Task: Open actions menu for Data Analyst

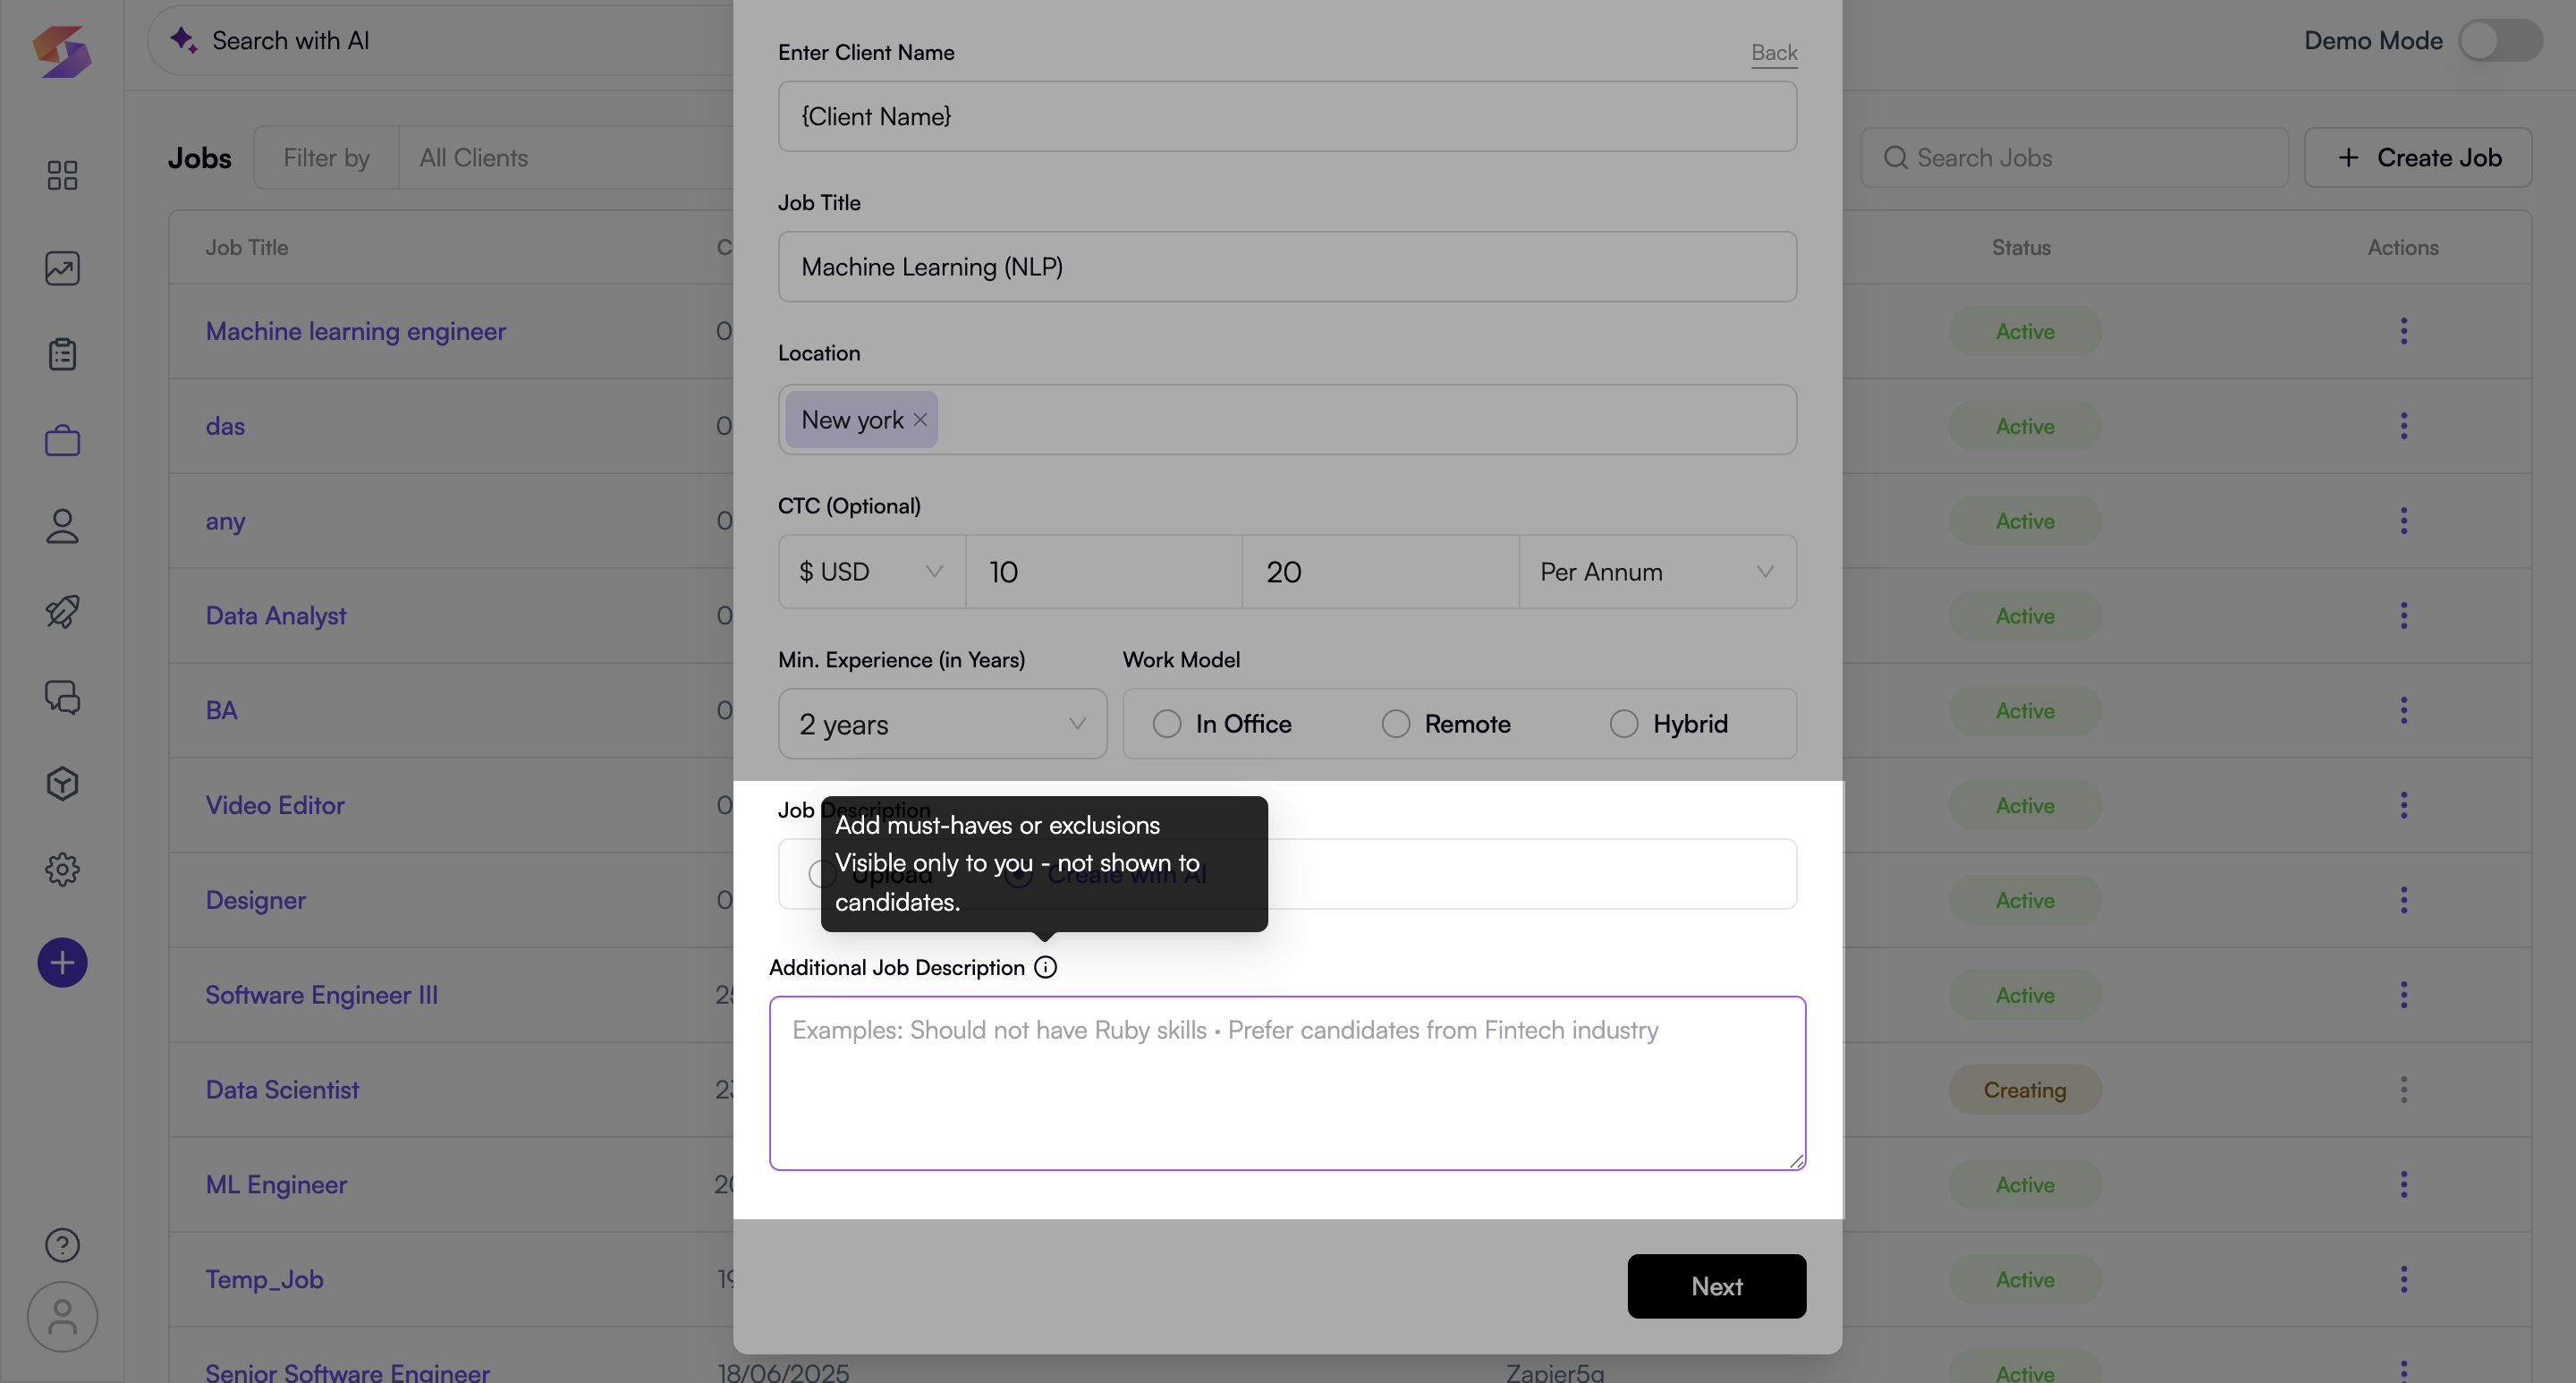Action: coord(2403,616)
